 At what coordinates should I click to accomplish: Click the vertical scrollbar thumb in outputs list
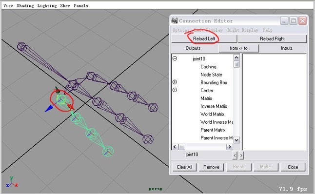pos(236,64)
